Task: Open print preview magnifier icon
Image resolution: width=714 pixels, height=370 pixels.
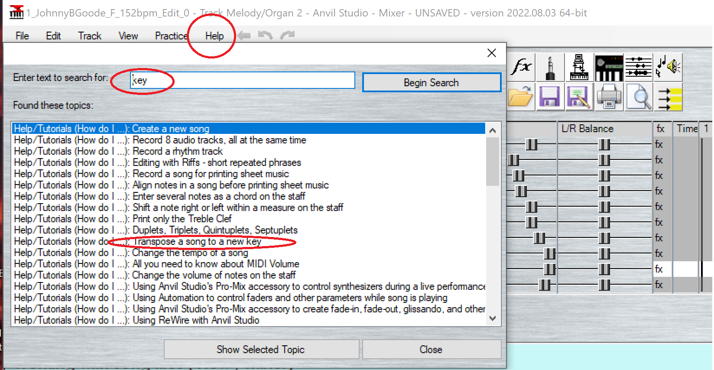Action: (x=639, y=97)
